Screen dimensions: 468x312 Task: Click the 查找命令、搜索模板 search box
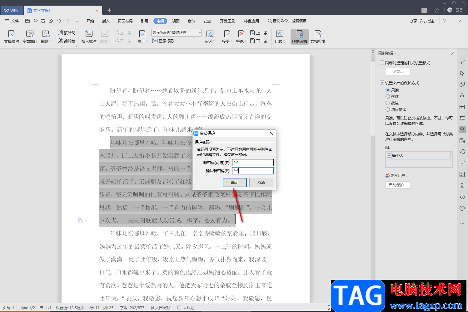click(x=287, y=21)
